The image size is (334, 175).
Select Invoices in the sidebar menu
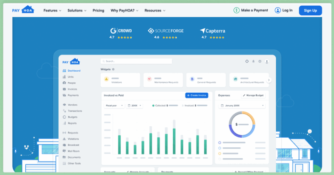pyautogui.click(x=70, y=89)
